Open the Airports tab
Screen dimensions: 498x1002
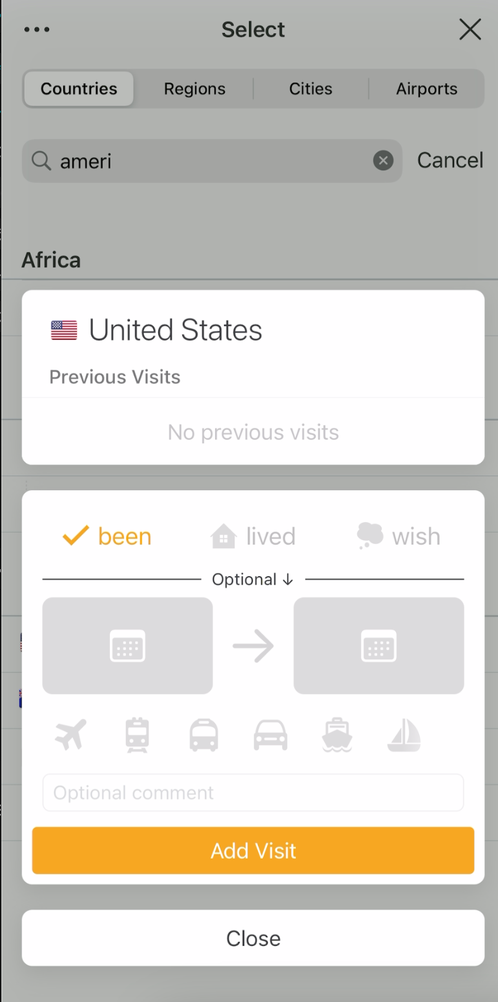426,89
